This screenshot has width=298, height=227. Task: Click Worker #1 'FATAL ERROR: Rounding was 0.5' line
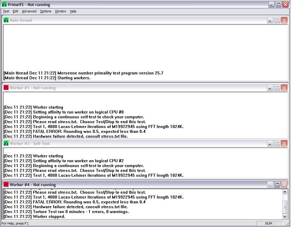click(x=75, y=131)
